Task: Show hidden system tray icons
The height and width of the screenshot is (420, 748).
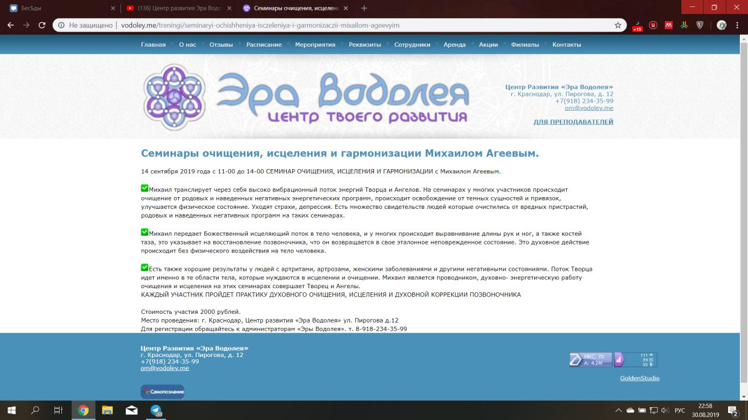Action: click(x=619, y=410)
